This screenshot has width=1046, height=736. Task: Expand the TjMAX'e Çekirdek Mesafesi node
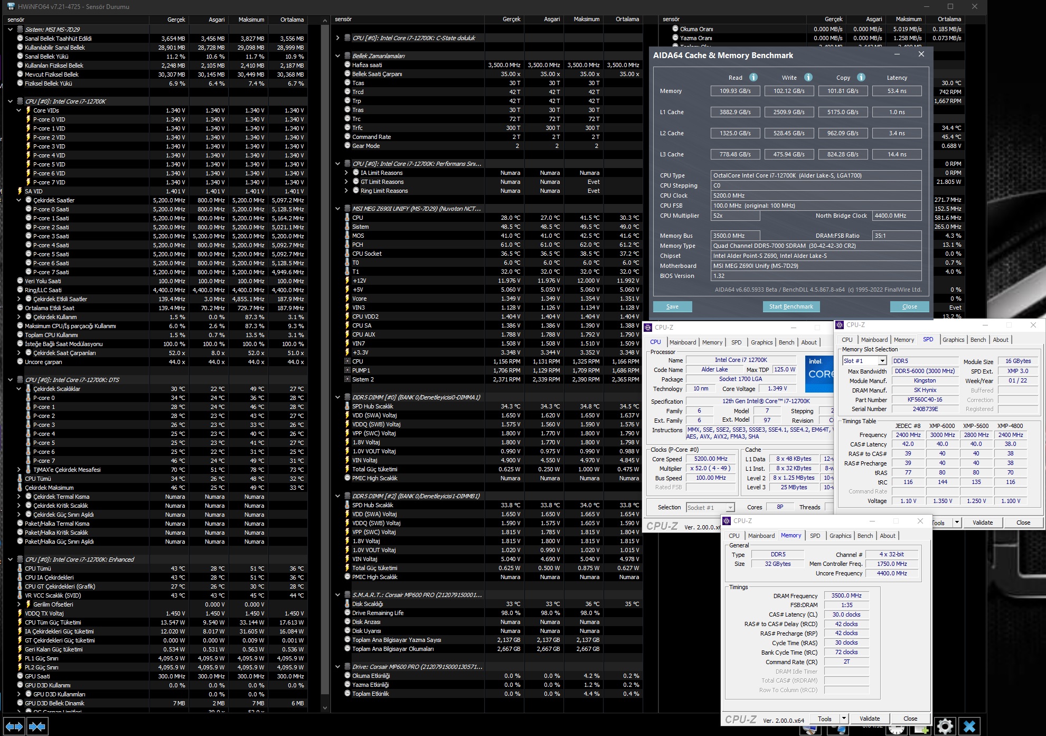tap(19, 470)
